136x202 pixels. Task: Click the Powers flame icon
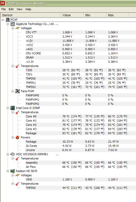pyautogui.click(x=18, y=137)
